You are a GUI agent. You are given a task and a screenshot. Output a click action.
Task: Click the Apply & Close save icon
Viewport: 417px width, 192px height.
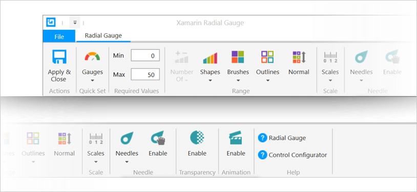point(59,57)
